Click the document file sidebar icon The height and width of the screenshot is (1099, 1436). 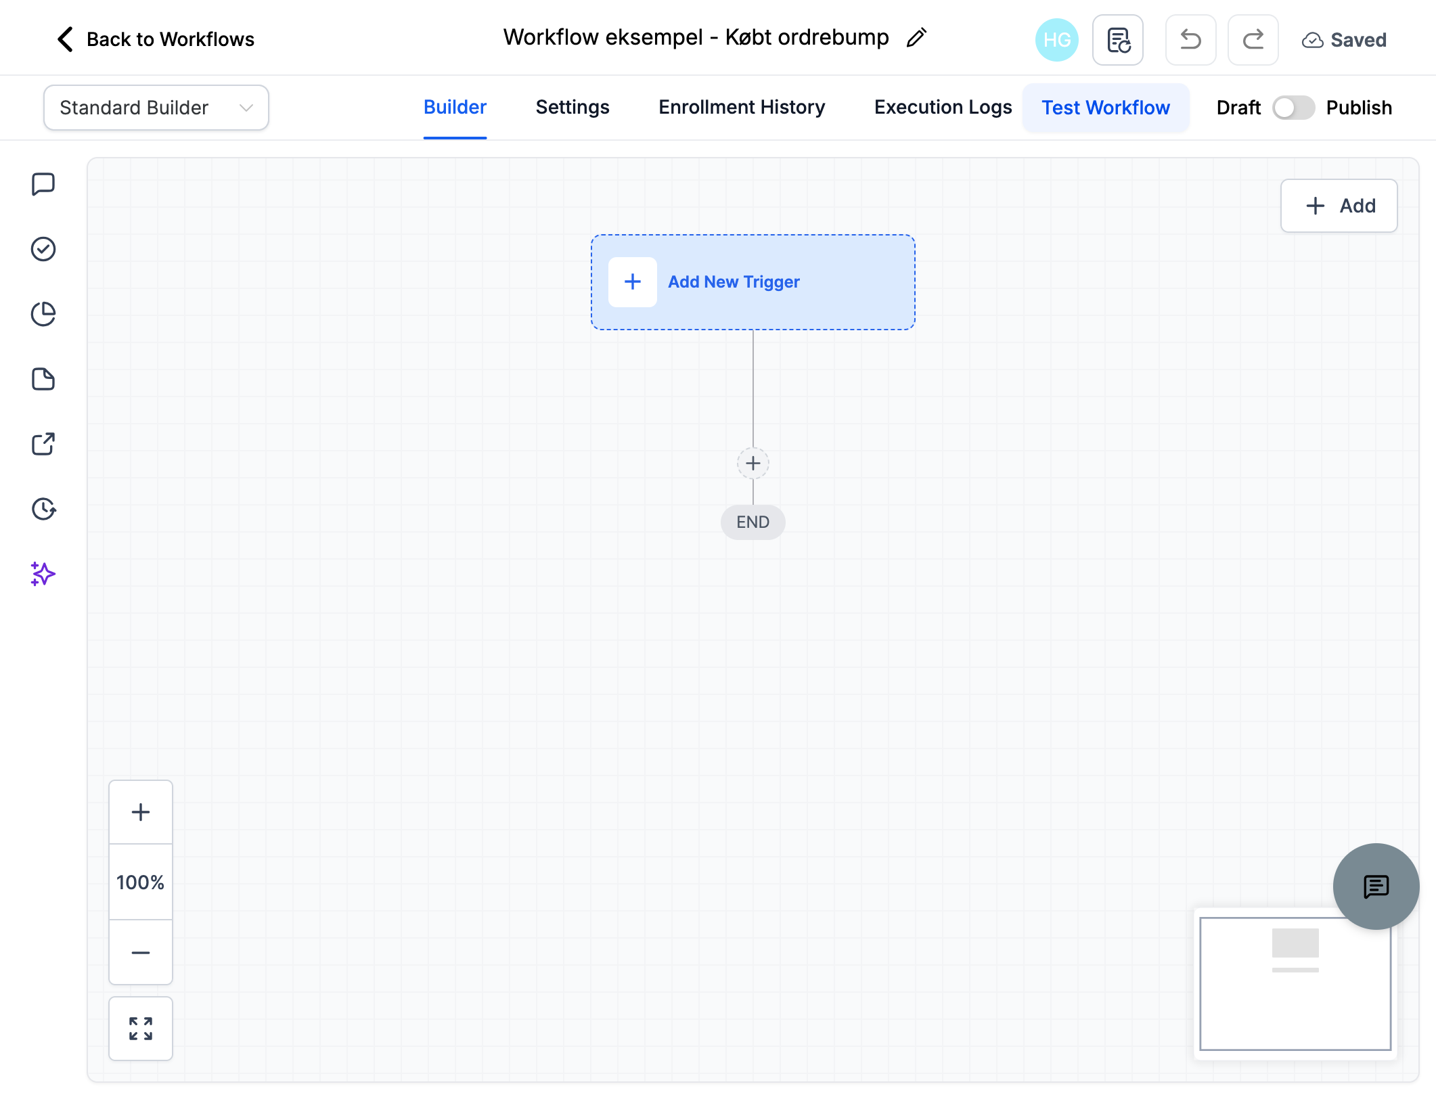(x=43, y=379)
